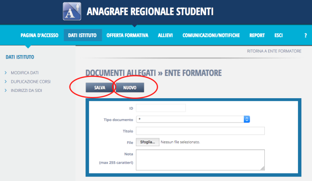Viewport: 312px width, 181px height.
Task: Open the Allievi menu item
Action: (165, 35)
